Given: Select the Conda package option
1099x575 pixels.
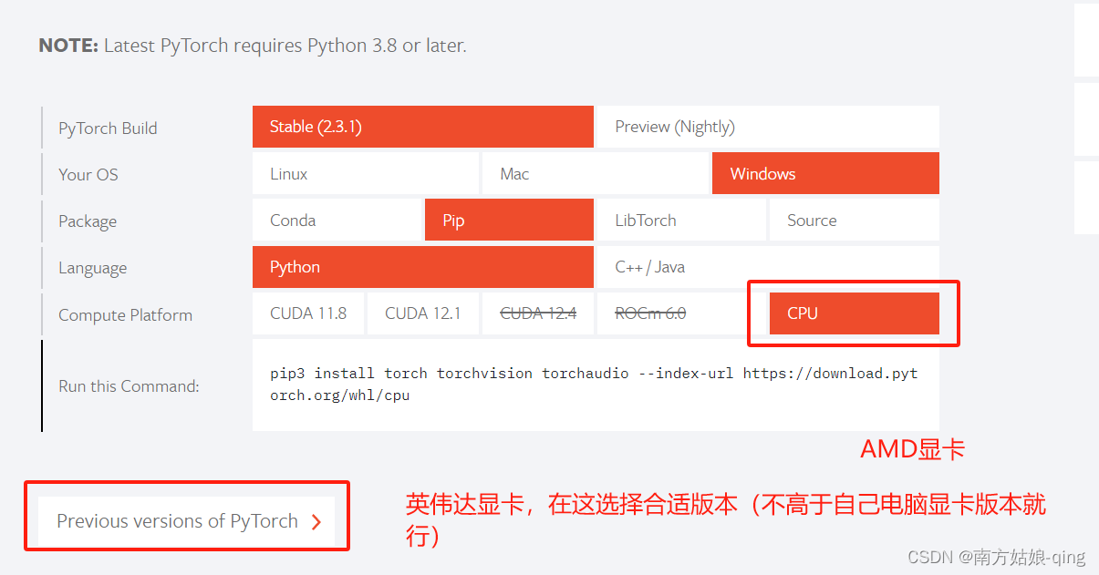Looking at the screenshot, I should [337, 220].
